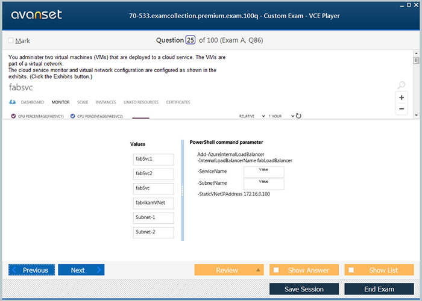Close the VCE Player window
The height and width of the screenshot is (301, 422).
(416, 5)
